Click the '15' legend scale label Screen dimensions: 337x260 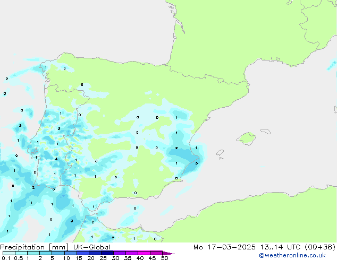point(79,258)
